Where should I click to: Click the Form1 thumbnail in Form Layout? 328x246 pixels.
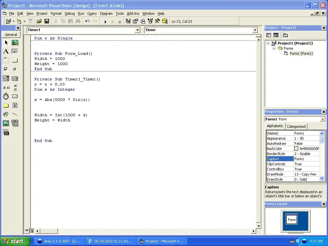click(291, 219)
